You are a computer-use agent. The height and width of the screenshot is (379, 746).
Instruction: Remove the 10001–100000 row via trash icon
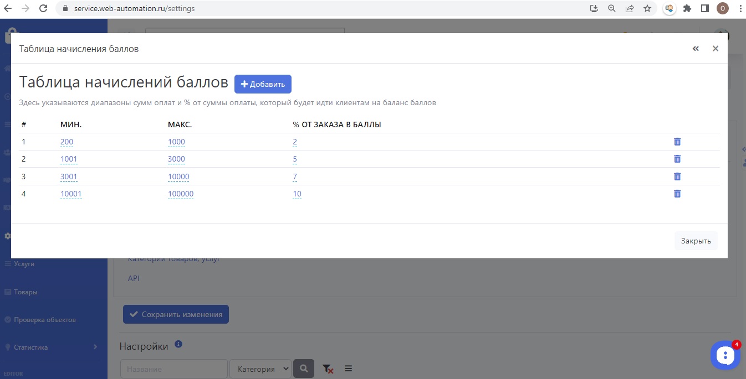[677, 194]
